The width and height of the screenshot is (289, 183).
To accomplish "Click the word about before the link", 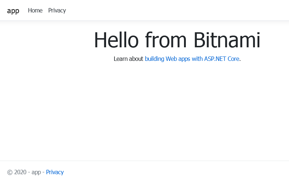I will point(137,59).
